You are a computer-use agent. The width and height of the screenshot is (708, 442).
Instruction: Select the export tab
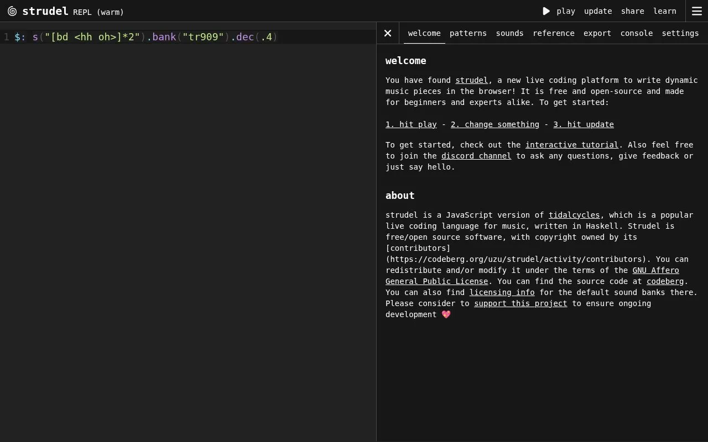597,33
